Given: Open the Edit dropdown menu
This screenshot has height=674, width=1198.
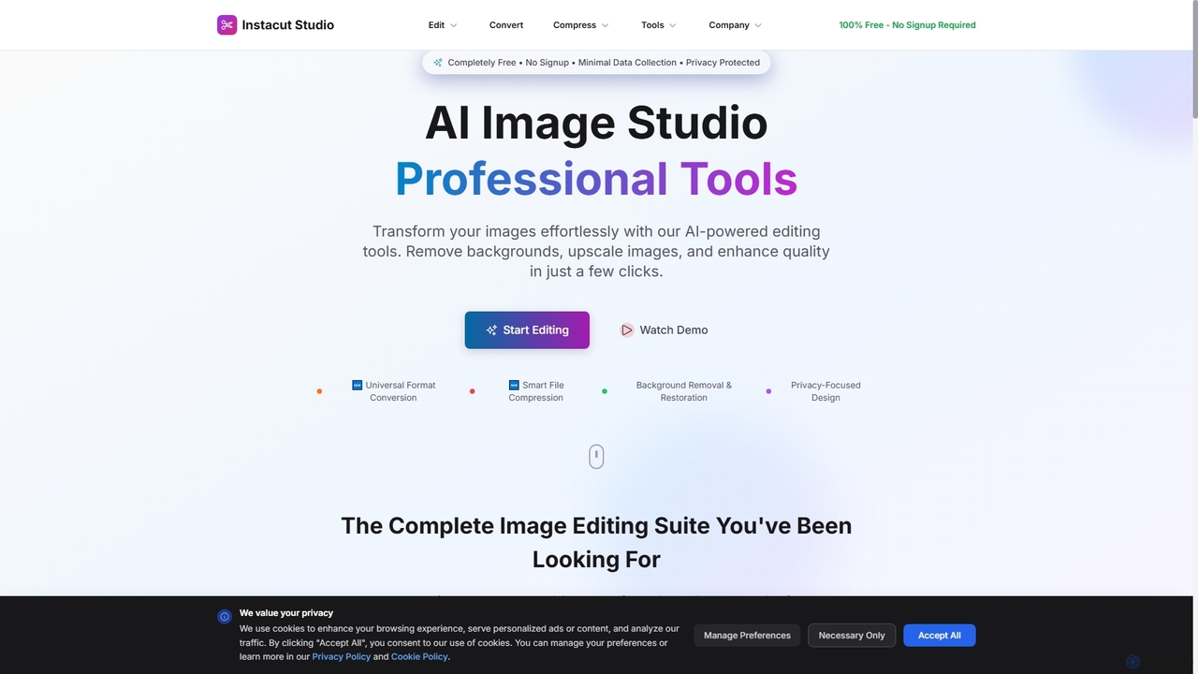Looking at the screenshot, I should (443, 25).
